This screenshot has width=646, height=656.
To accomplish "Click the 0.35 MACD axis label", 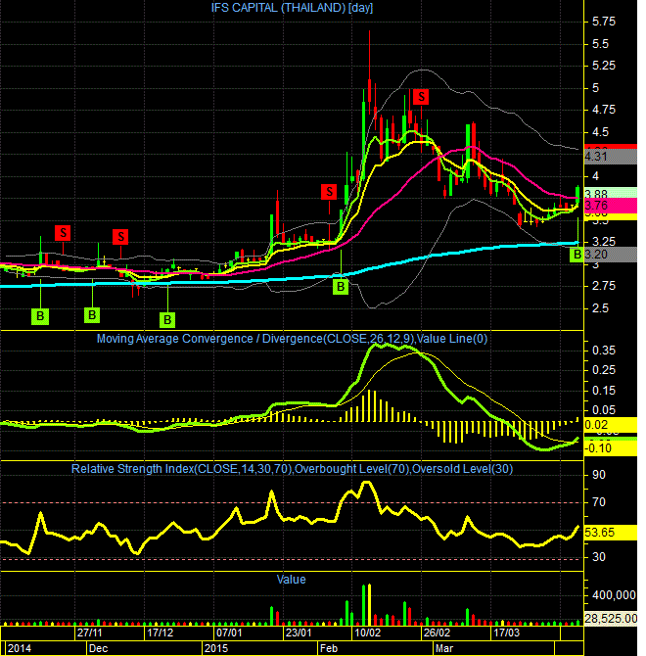I will click(604, 351).
